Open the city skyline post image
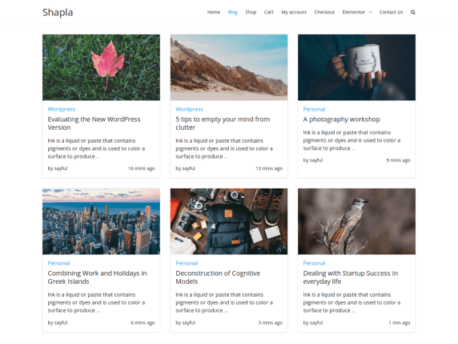 coord(101,221)
